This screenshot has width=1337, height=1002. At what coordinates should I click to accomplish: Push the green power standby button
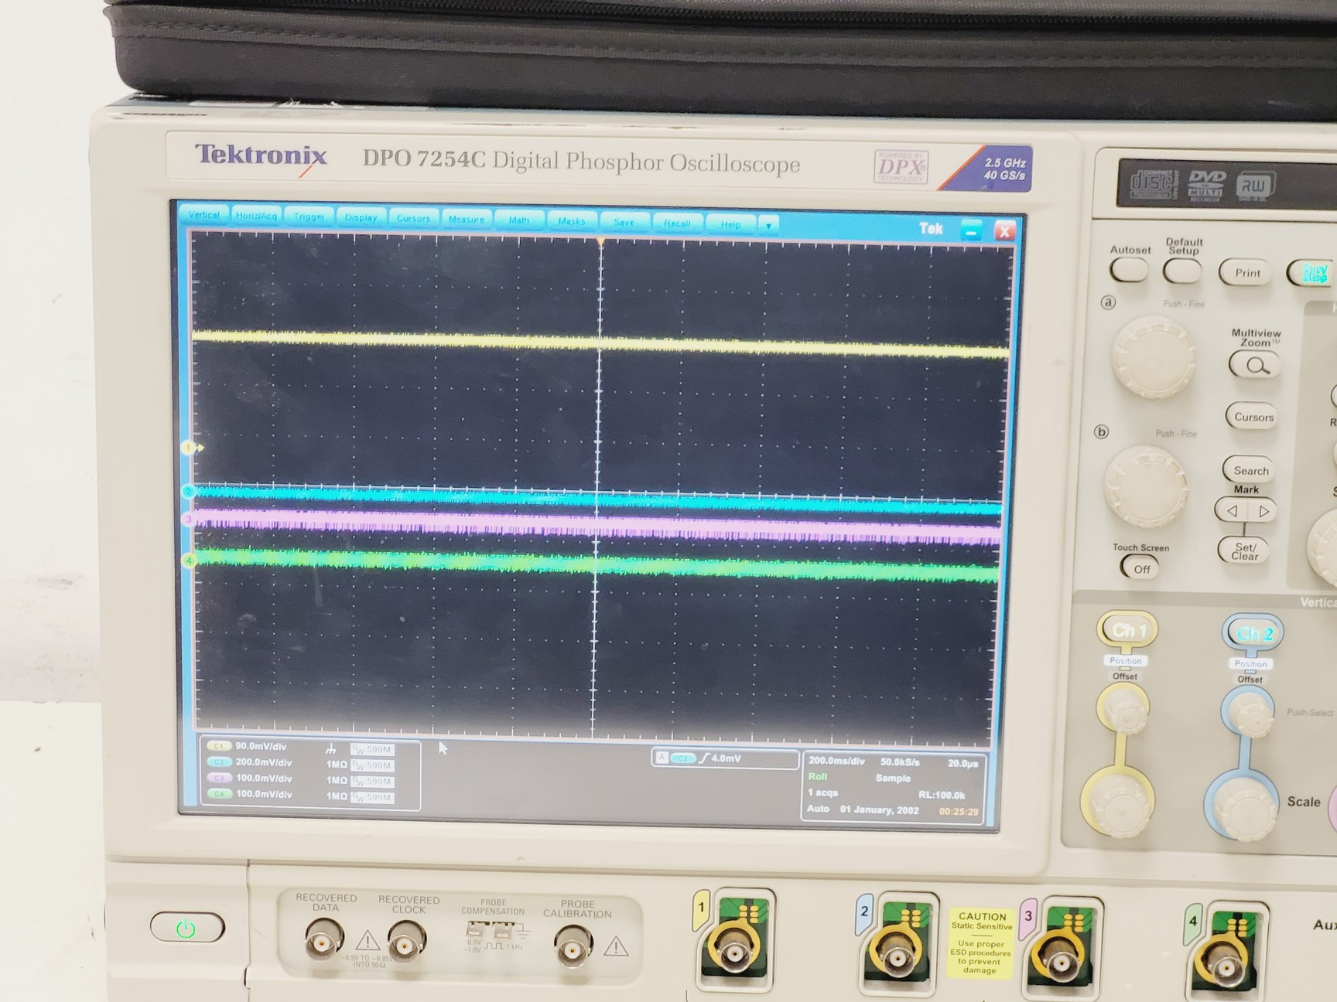point(186,928)
